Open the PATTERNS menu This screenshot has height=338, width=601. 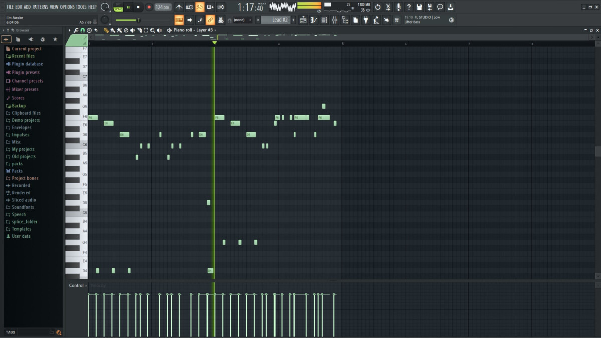tap(40, 7)
